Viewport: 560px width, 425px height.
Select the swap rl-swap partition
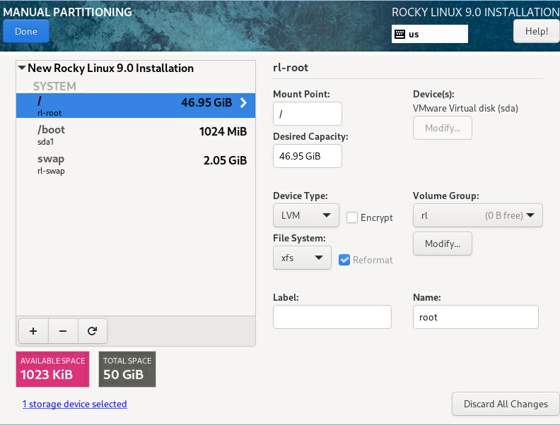[x=136, y=164]
